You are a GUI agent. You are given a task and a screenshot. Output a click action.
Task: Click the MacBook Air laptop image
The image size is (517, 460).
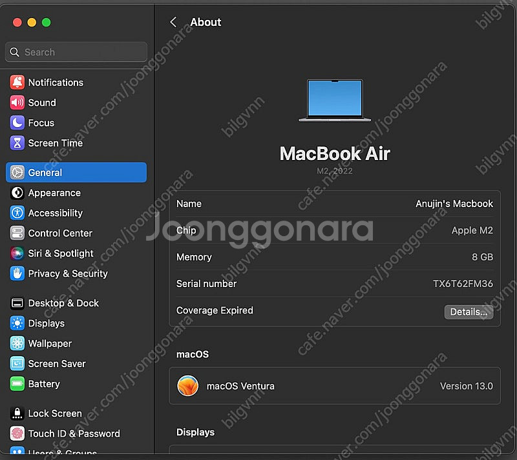click(x=335, y=101)
